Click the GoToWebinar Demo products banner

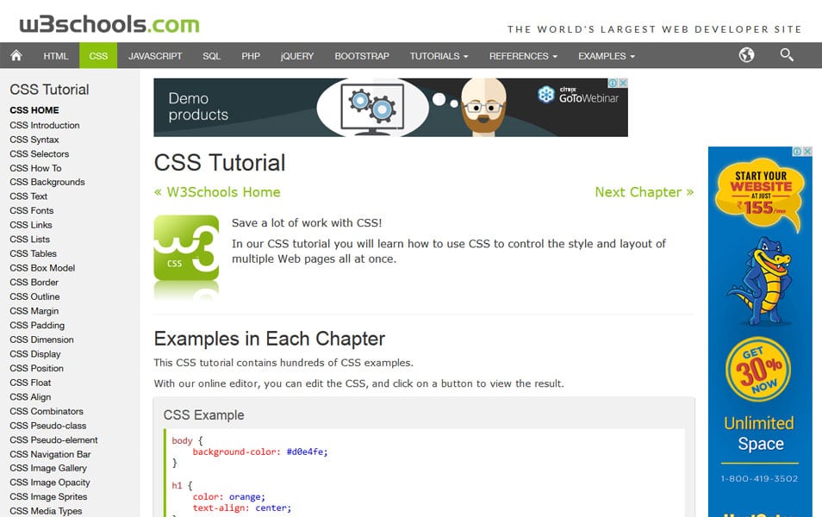pos(390,108)
